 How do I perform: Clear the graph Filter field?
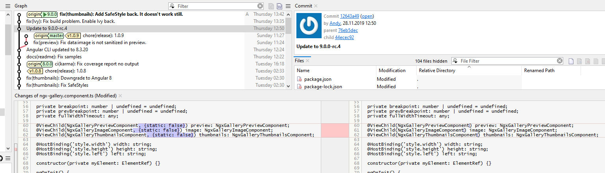[260, 6]
